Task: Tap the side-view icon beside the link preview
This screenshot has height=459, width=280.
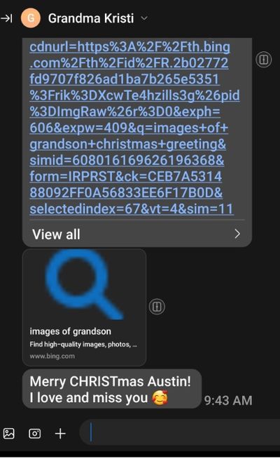Action: point(157,307)
